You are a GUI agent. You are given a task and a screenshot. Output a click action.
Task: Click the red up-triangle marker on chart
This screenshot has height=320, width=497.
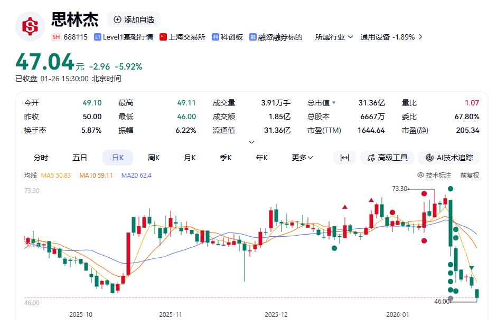pyautogui.click(x=345, y=207)
